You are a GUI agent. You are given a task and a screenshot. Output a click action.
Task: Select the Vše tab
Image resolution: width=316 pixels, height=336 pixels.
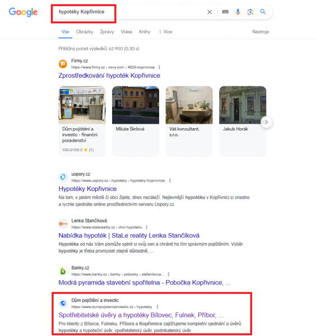[65, 32]
